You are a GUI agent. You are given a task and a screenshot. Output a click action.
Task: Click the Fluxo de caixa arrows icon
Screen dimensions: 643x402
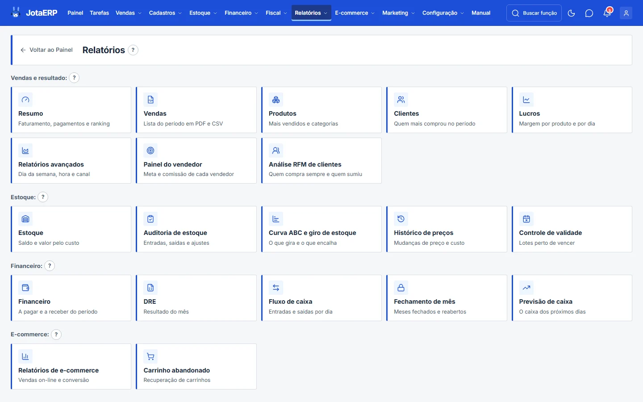[x=276, y=288]
